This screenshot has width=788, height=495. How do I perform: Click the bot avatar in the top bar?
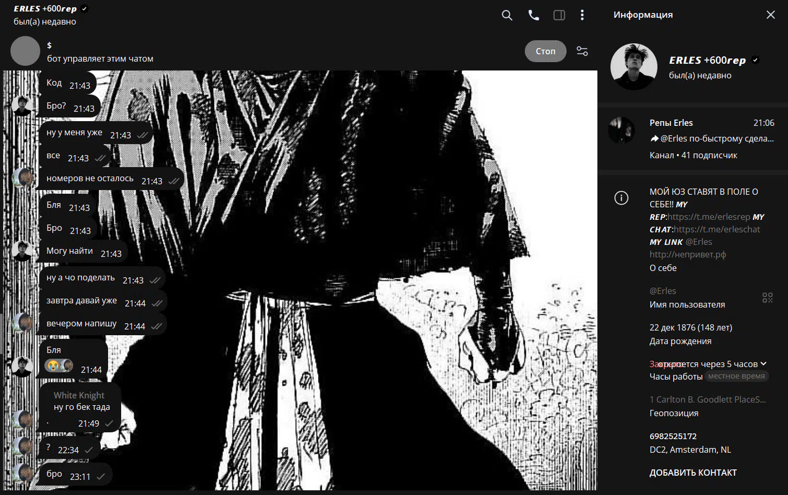tap(25, 51)
